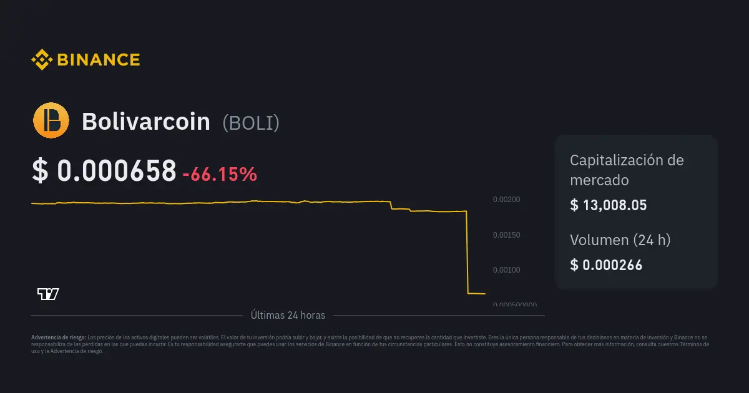This screenshot has width=749, height=393.
Task: Click the Capitalización de mercado label
Action: [627, 170]
